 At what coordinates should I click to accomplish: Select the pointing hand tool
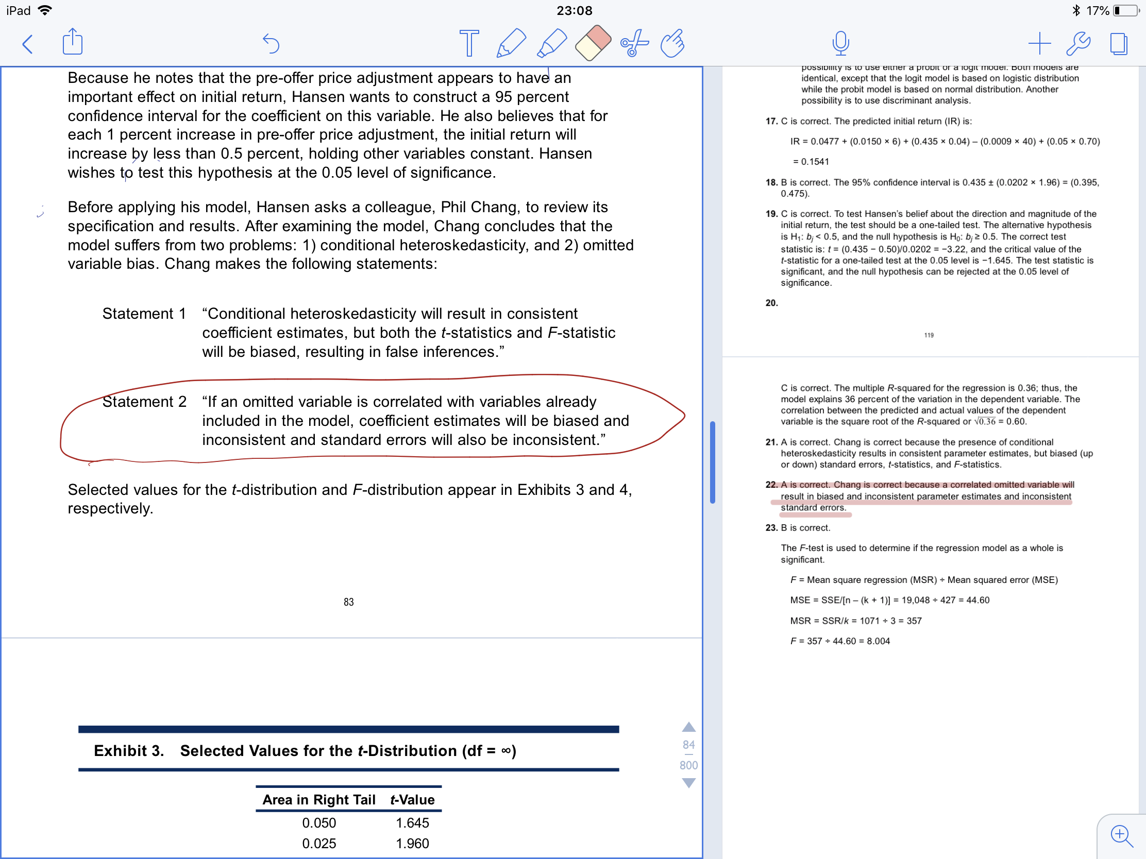(673, 43)
